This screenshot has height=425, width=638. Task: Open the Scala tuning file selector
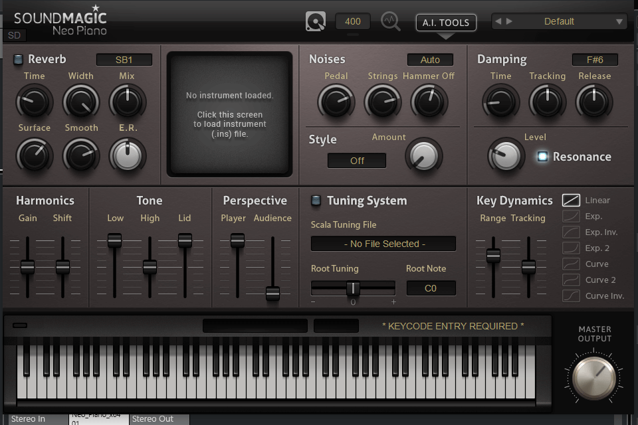[383, 244]
